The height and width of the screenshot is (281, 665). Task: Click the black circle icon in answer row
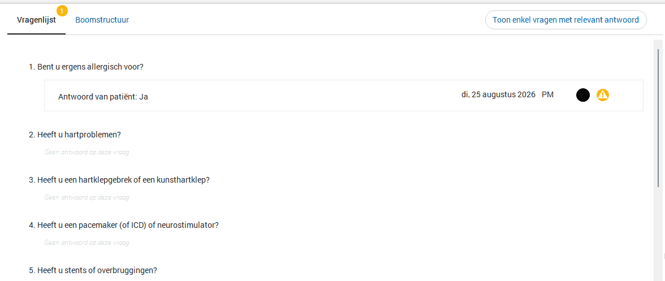point(582,95)
